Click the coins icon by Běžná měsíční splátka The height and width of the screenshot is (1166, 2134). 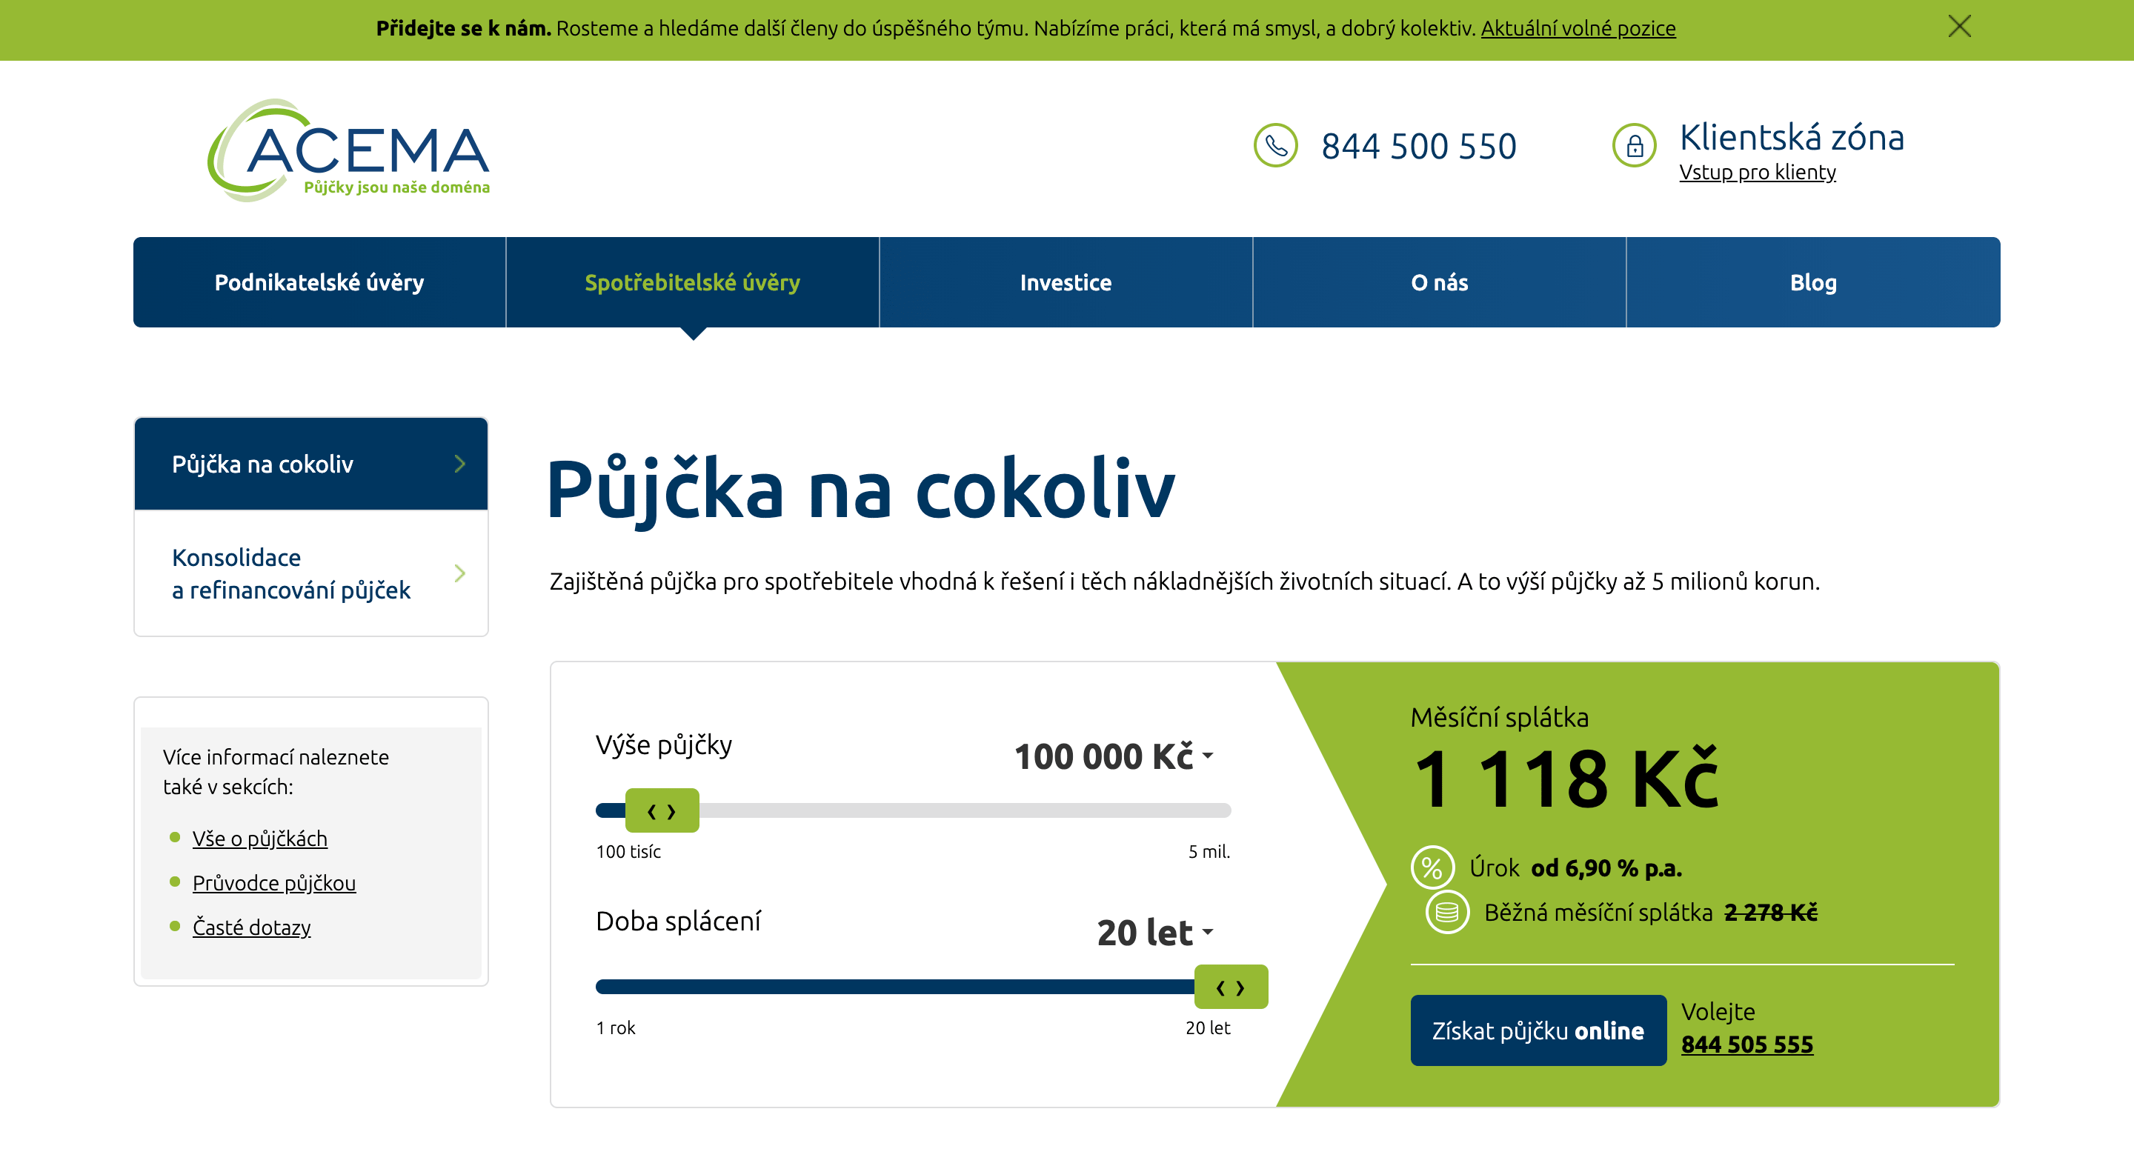(1446, 912)
